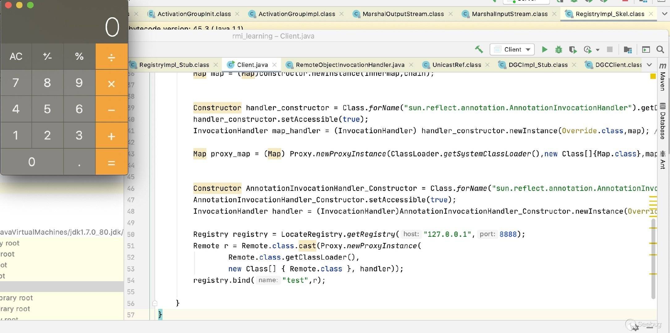Run Client with coverage
The height and width of the screenshot is (333, 670).
tap(573, 50)
